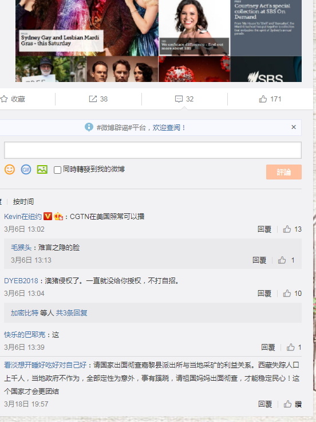Attach a picture using the image icon

42,170
